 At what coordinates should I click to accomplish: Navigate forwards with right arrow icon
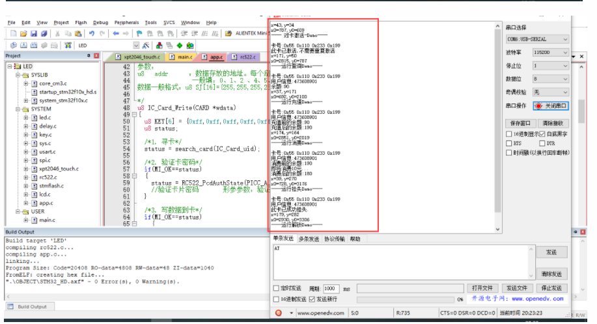[126, 33]
